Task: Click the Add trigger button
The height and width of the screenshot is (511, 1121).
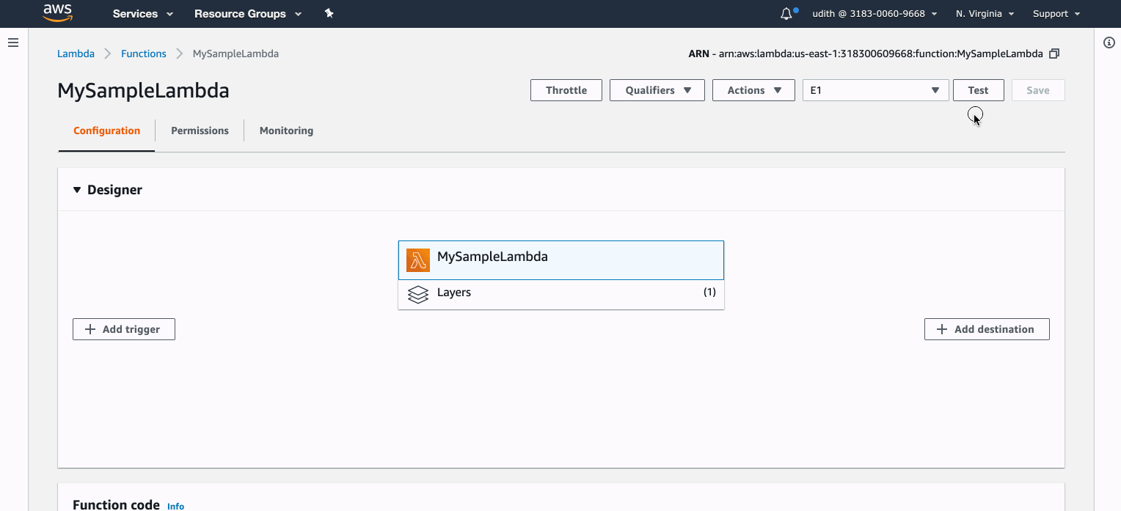Action: [x=124, y=329]
